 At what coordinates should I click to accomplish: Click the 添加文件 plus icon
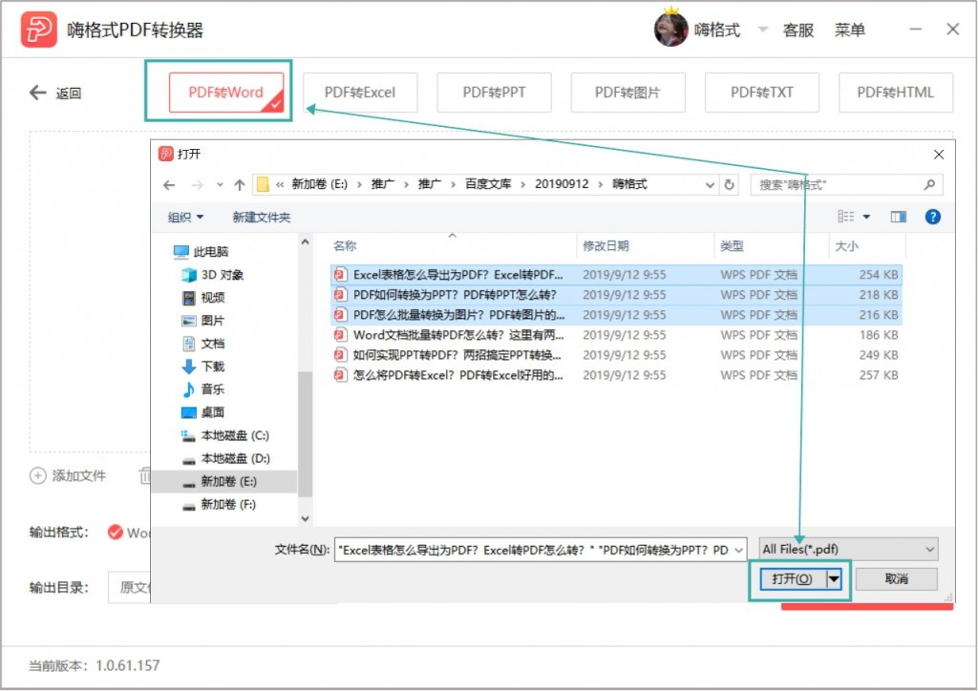tap(37, 476)
